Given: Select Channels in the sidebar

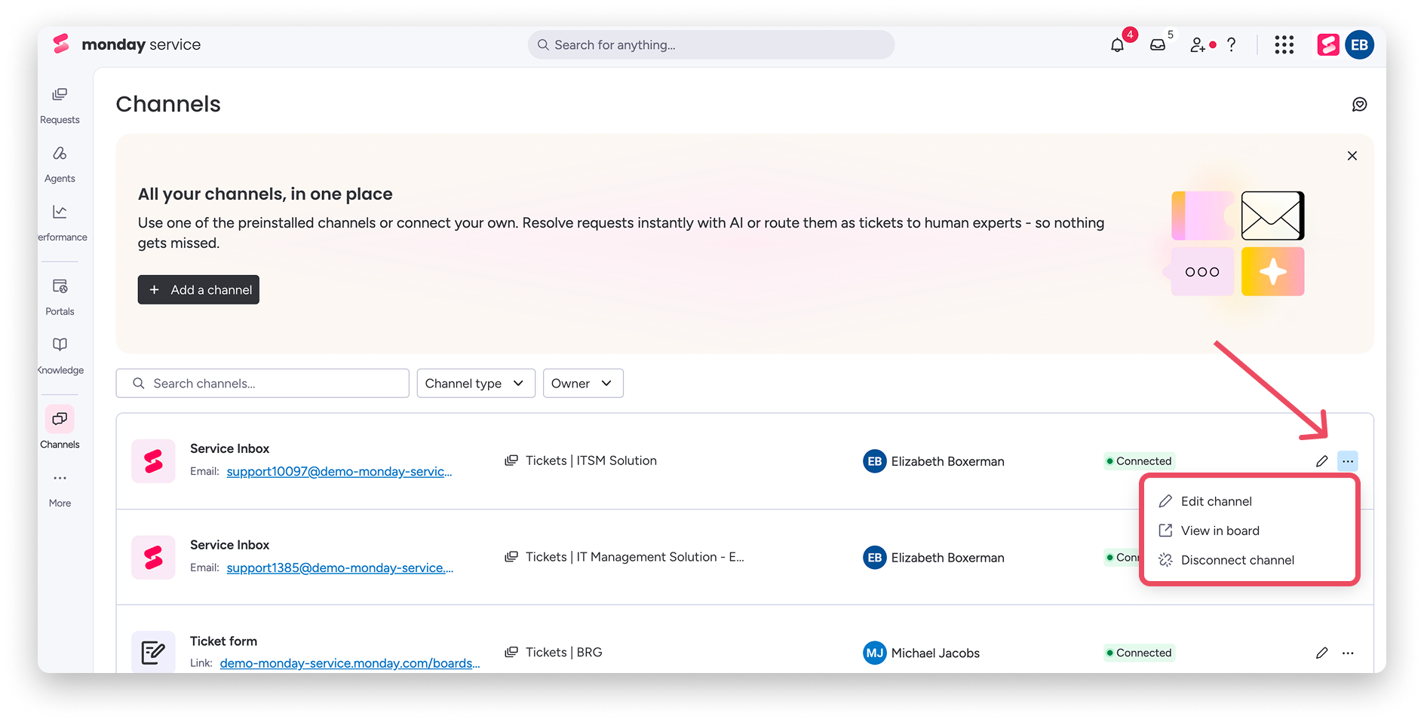Looking at the screenshot, I should 60,428.
